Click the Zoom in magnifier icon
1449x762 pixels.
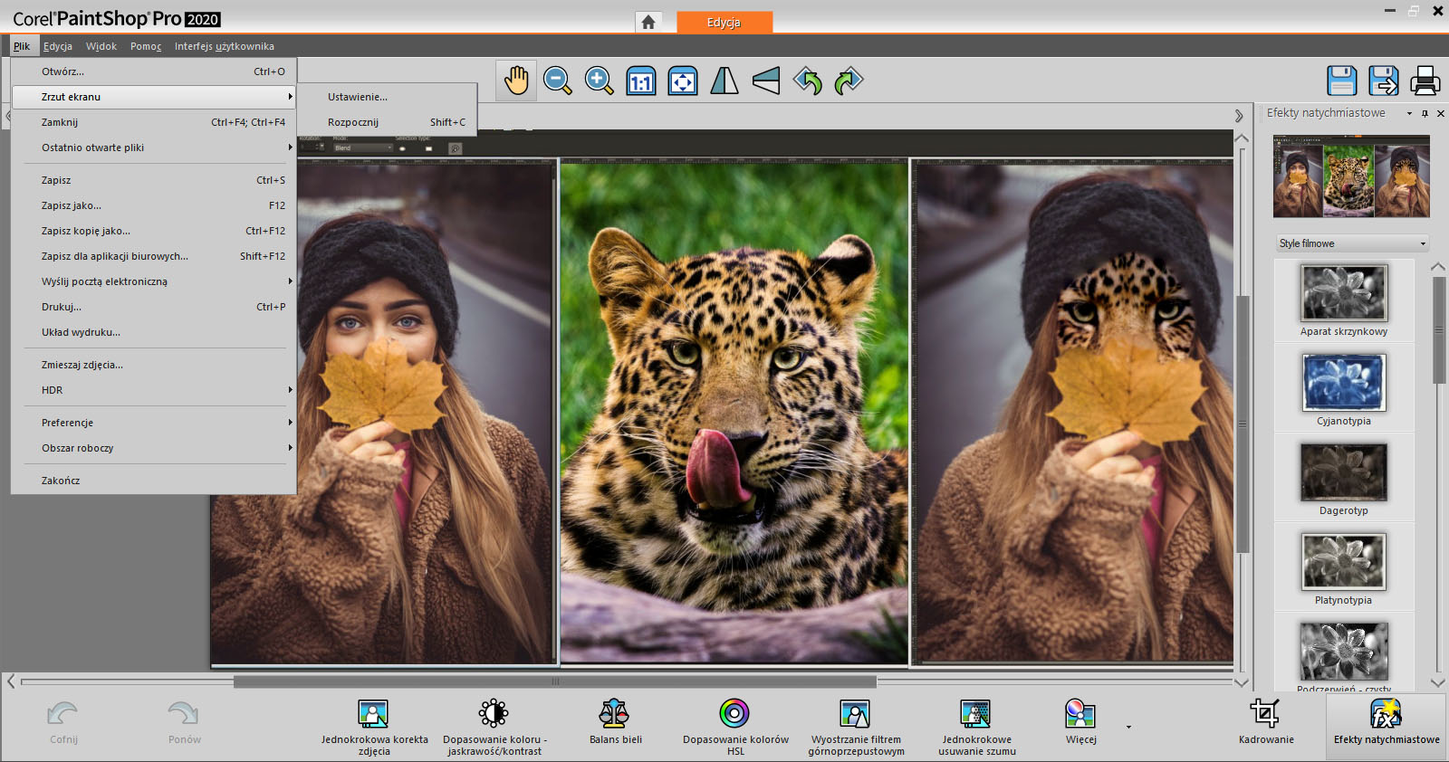pyautogui.click(x=600, y=81)
